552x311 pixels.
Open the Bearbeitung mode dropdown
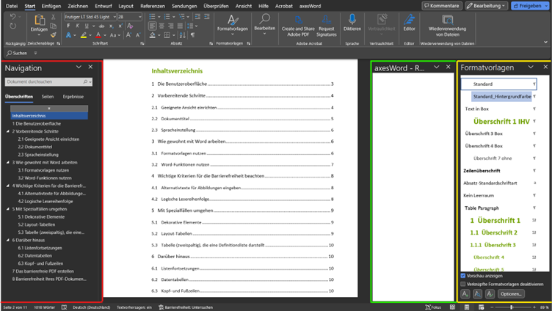pyautogui.click(x=486, y=6)
